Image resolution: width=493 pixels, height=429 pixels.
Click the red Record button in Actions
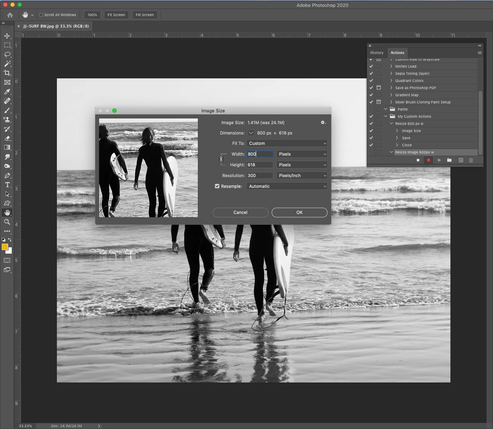[429, 160]
